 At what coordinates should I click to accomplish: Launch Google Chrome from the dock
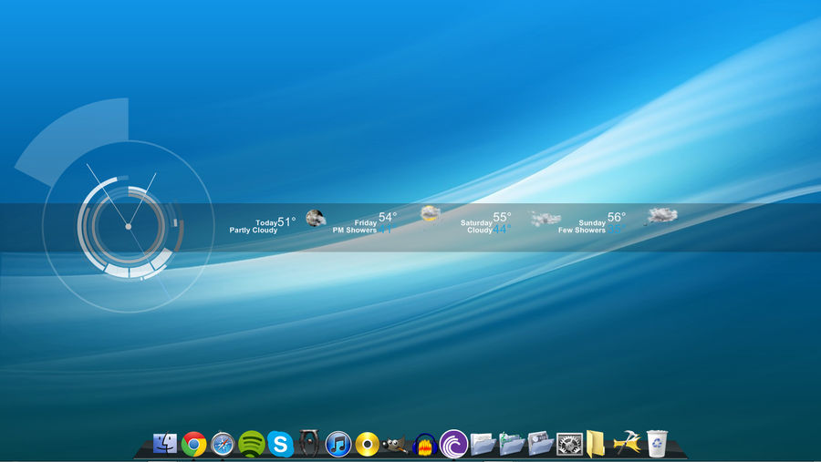point(193,444)
